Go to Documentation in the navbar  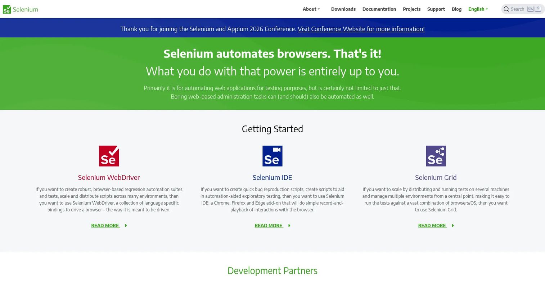(379, 9)
